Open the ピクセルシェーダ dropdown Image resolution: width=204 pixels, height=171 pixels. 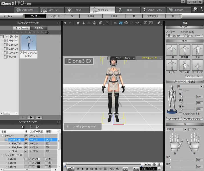click(x=160, y=59)
